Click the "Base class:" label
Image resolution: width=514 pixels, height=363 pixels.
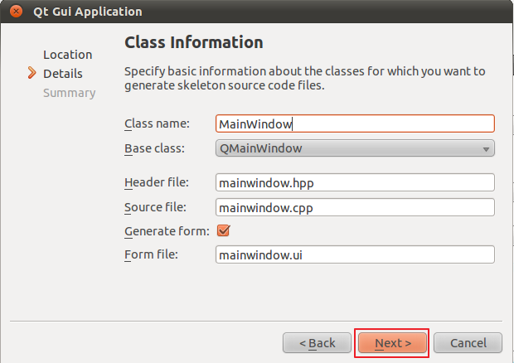pyautogui.click(x=154, y=149)
